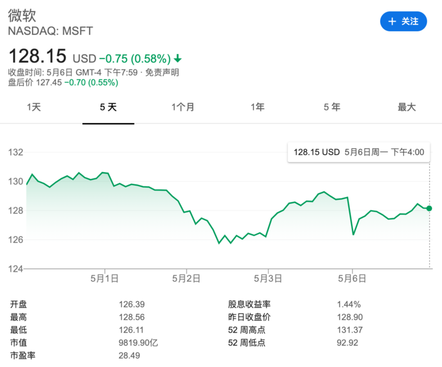
Task: Click the green down arrow icon
Action: pyautogui.click(x=177, y=59)
